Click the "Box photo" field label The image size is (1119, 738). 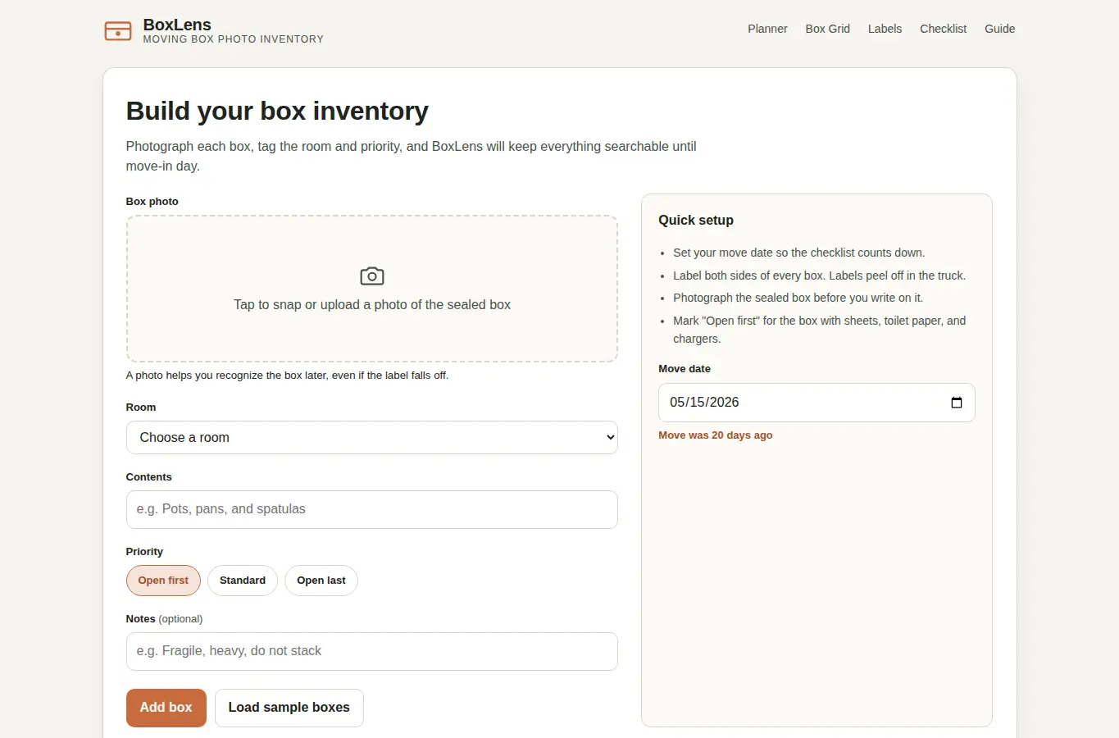click(x=152, y=202)
